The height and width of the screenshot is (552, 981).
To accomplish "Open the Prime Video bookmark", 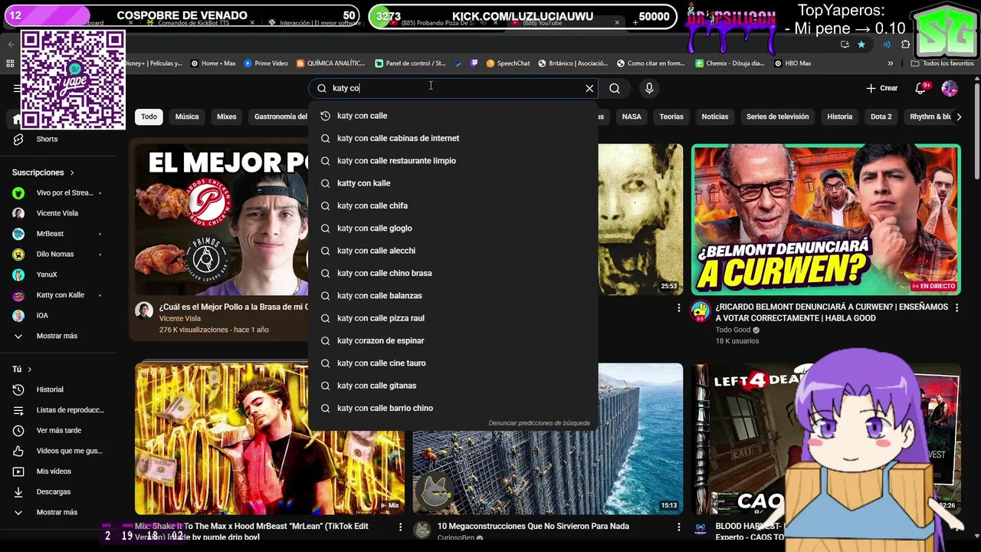I will coord(266,64).
